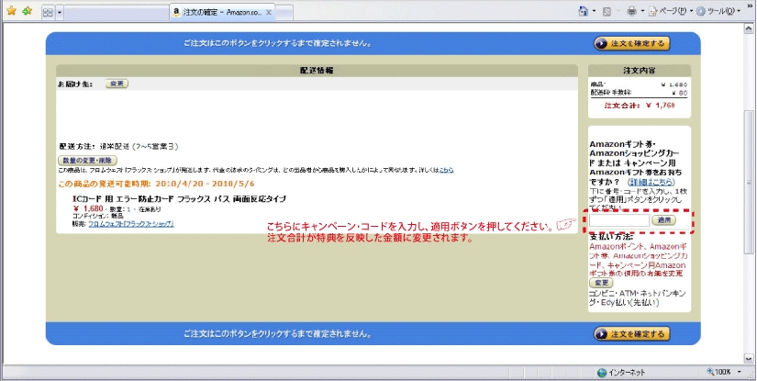Click the 配送方法: 通常配送 text
This screenshot has width=757, height=381.
[118, 146]
